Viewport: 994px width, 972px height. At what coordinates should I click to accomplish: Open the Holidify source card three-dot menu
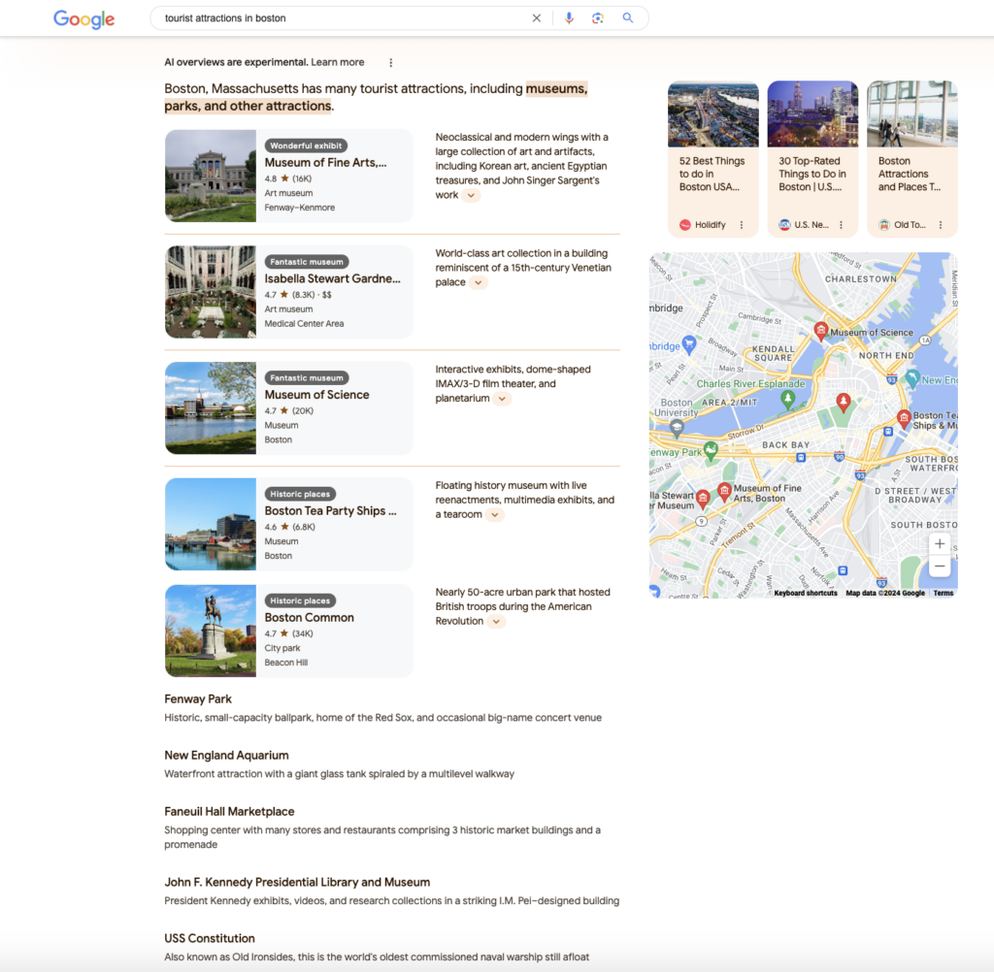(x=741, y=225)
